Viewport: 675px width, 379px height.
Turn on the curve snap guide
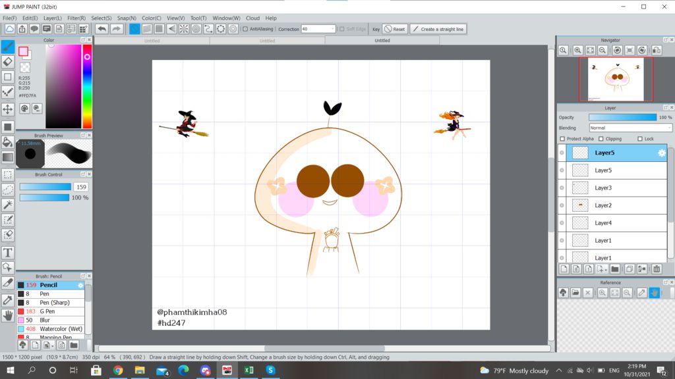coord(208,29)
